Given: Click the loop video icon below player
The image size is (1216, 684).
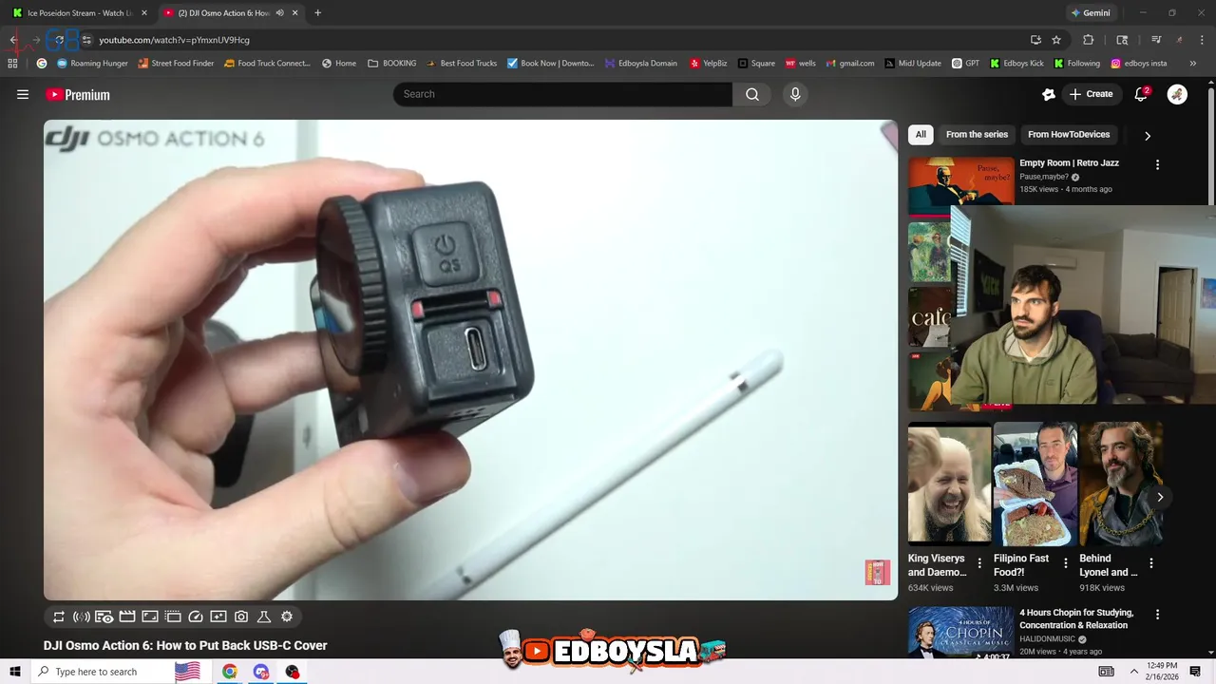Looking at the screenshot, I should (59, 617).
